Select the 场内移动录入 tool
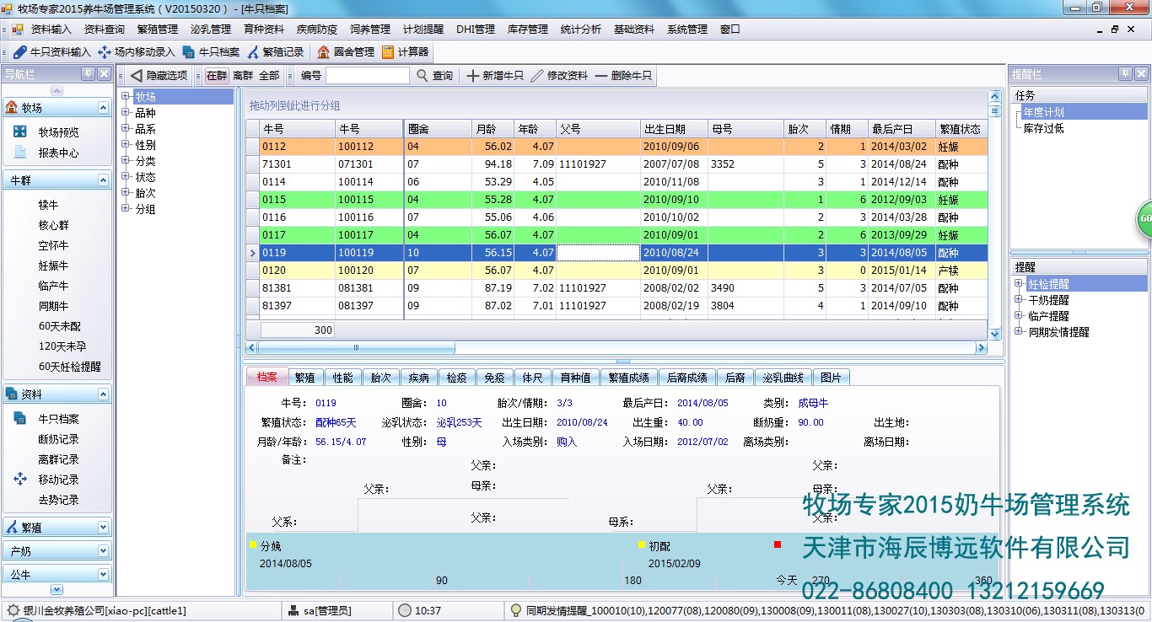 point(143,51)
